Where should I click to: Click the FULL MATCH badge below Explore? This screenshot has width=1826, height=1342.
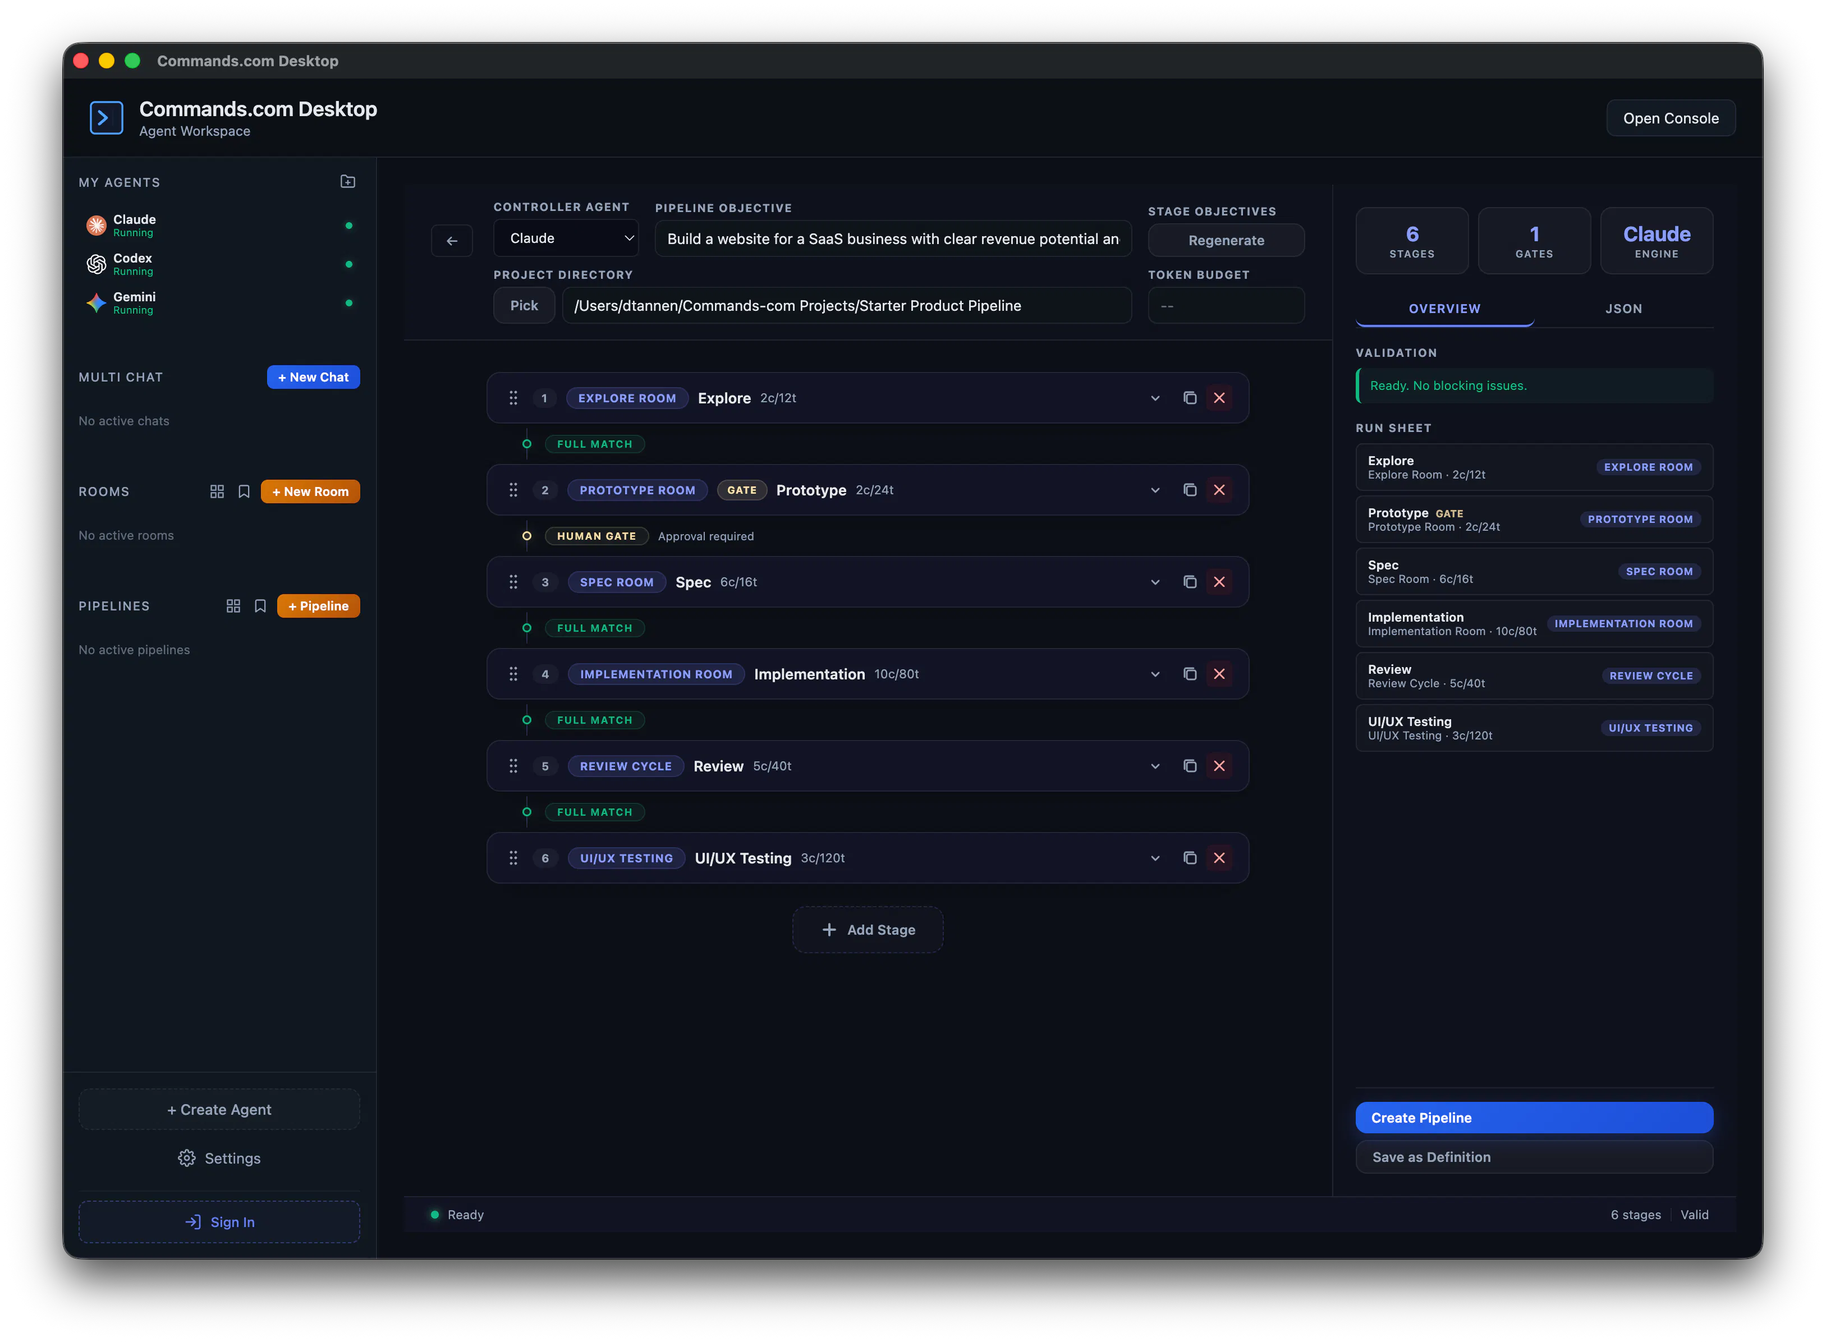click(x=595, y=444)
